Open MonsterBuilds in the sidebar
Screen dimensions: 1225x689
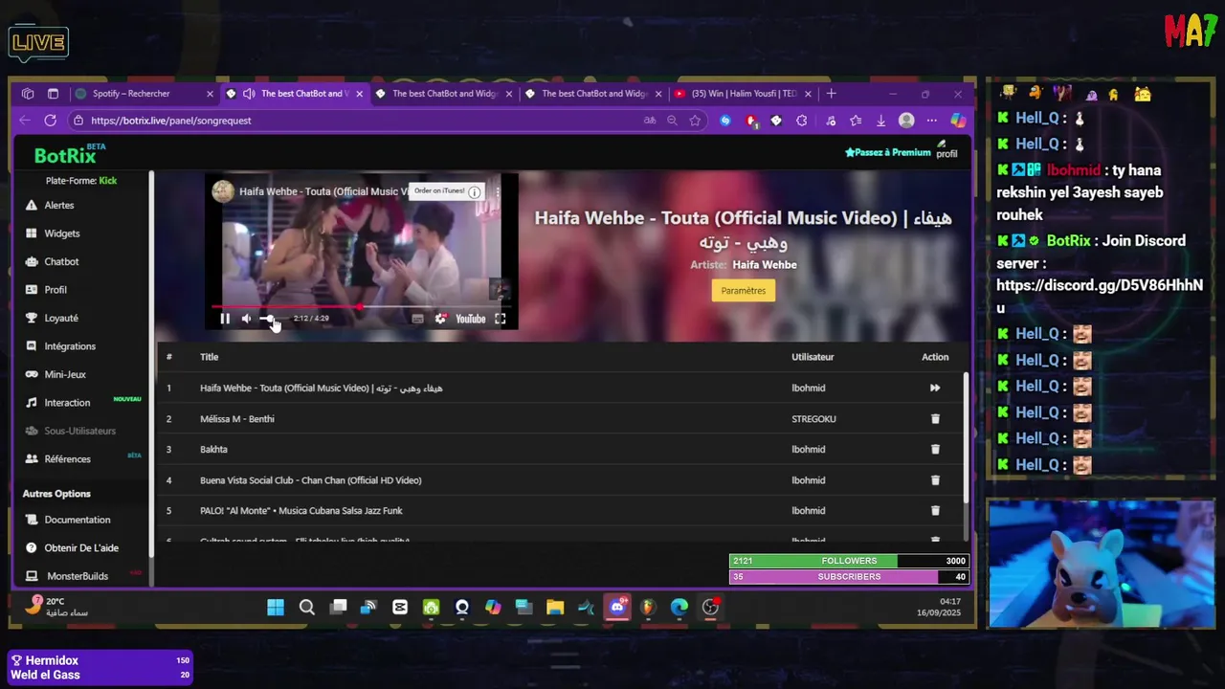(78, 576)
